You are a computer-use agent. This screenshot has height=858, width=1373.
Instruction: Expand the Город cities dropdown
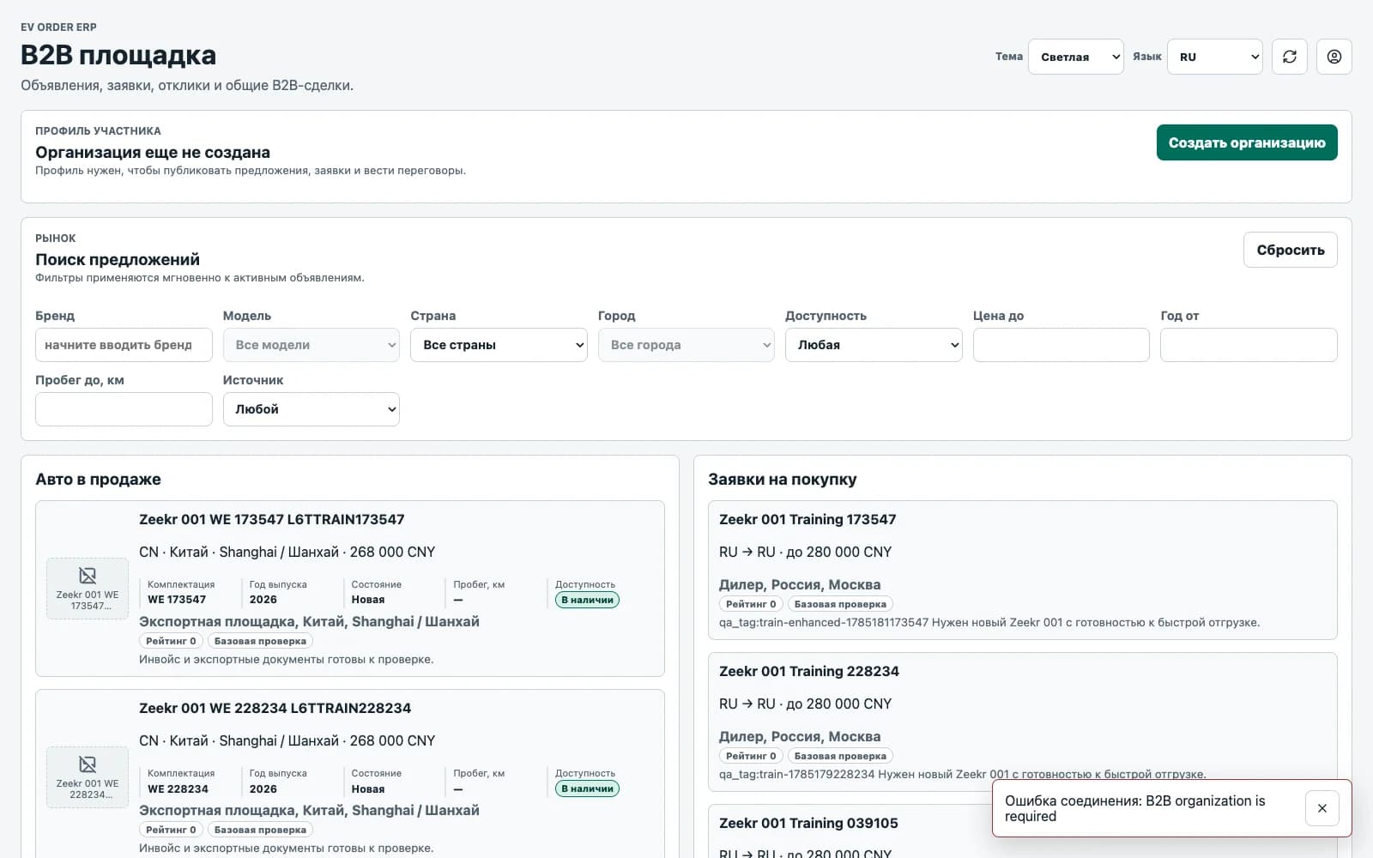686,345
